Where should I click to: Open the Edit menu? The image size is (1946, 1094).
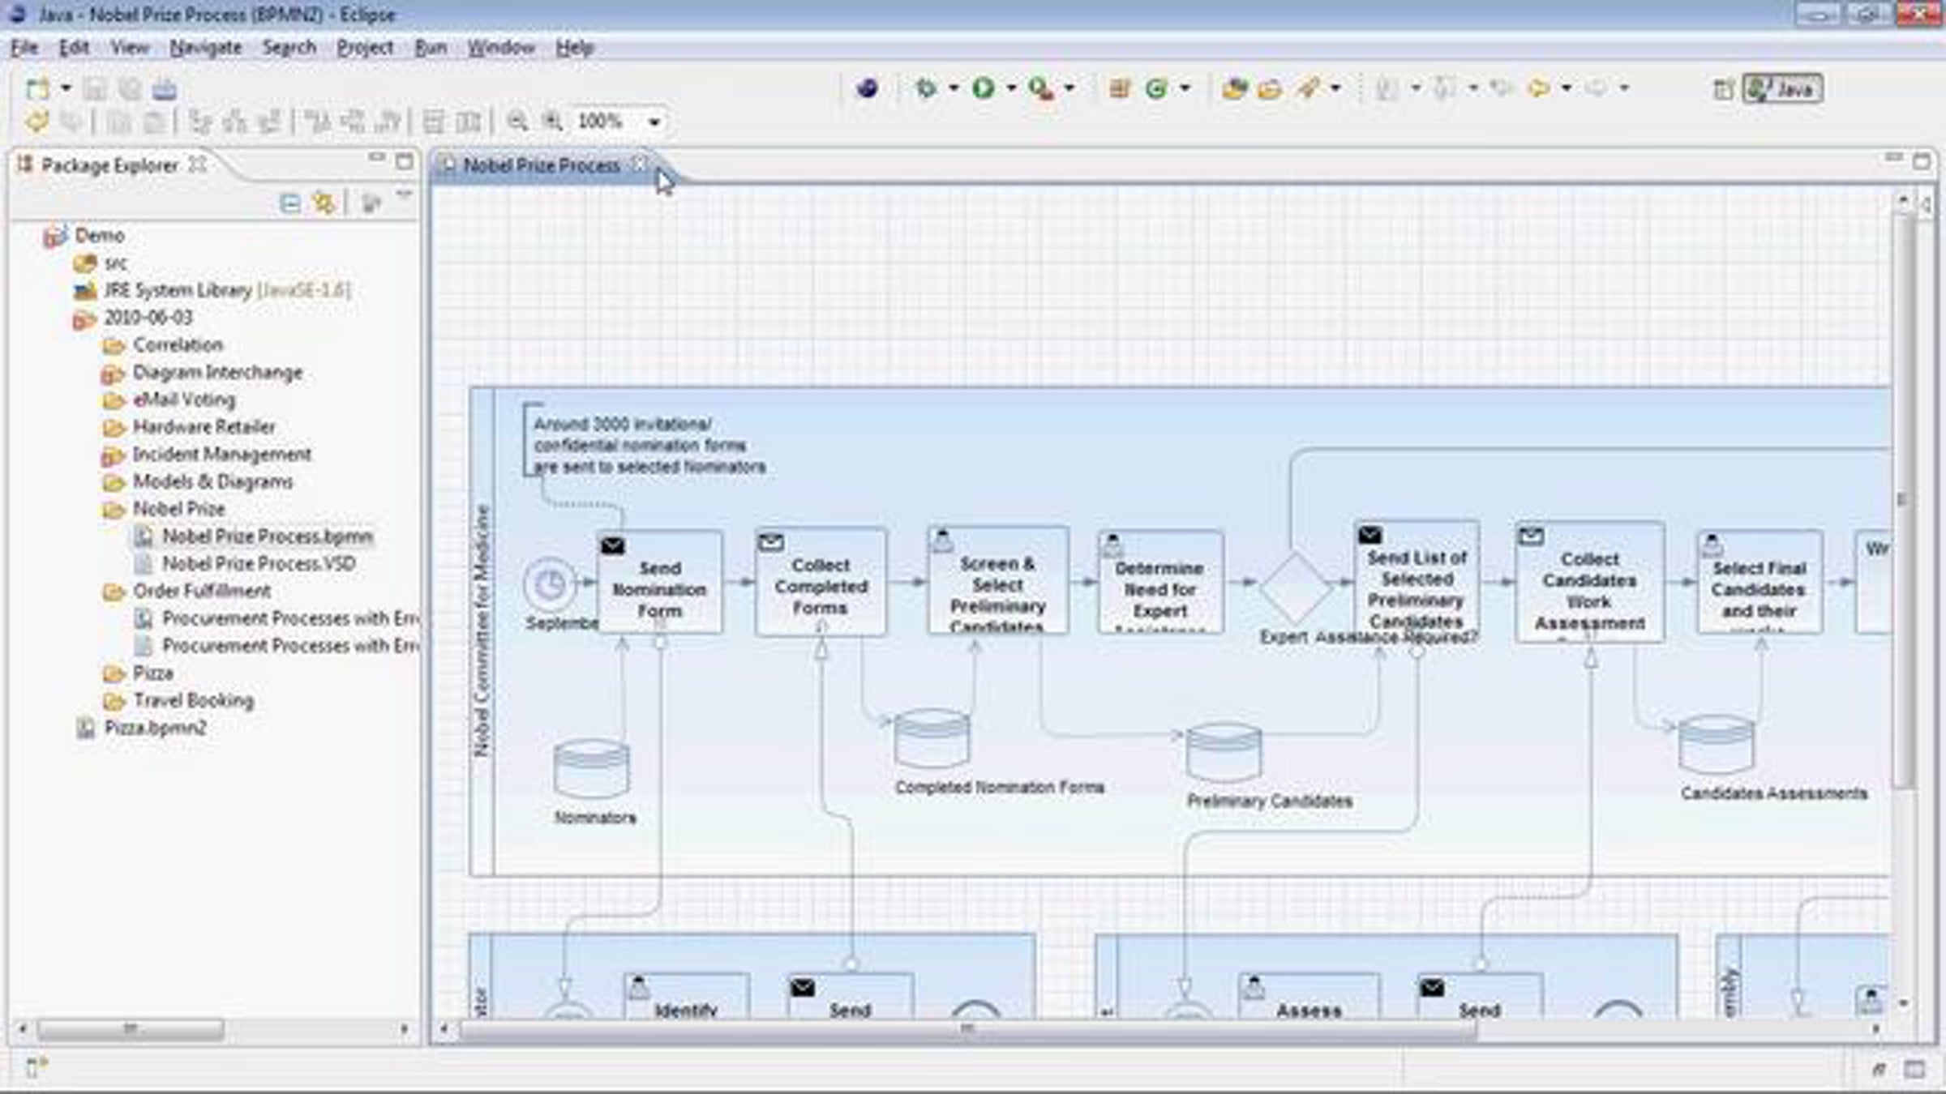(x=74, y=48)
